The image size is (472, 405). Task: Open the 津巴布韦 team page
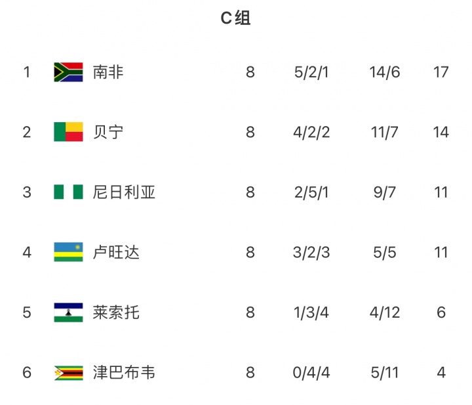pos(124,373)
